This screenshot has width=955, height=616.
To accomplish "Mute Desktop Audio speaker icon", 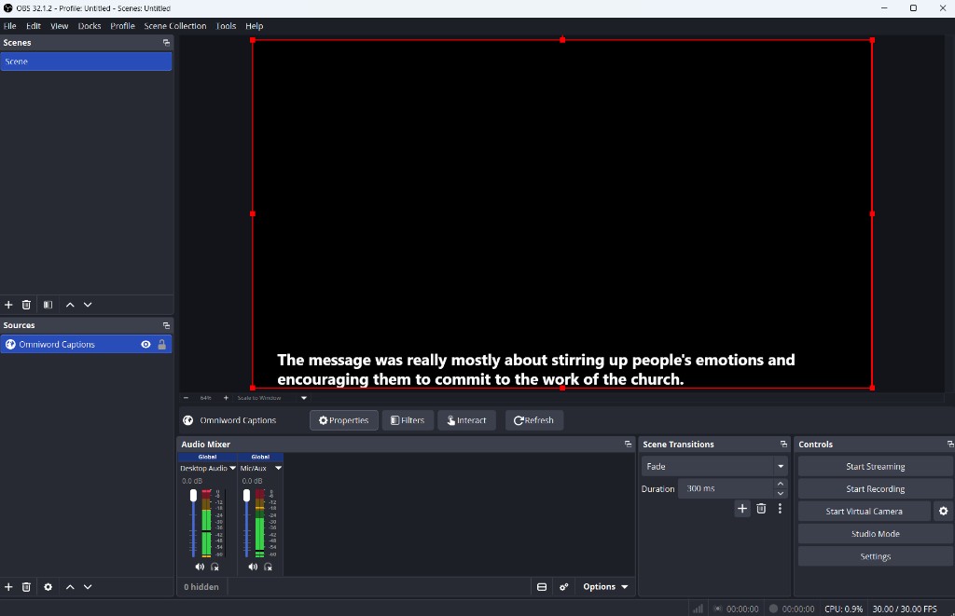I will pyautogui.click(x=200, y=568).
